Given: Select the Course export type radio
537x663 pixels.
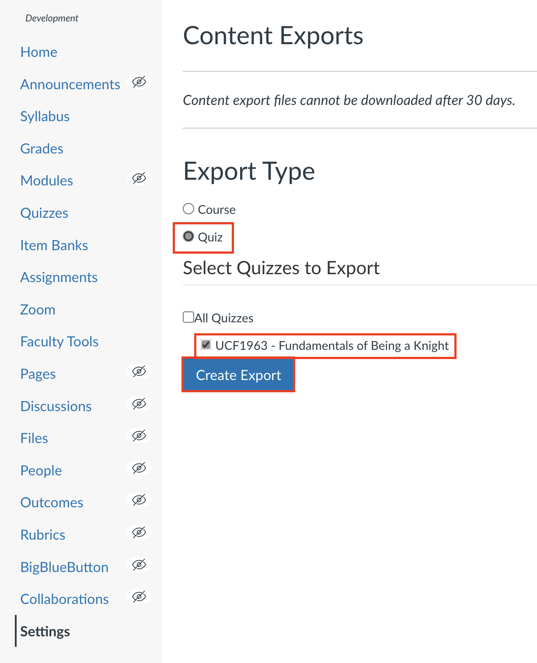Looking at the screenshot, I should pyautogui.click(x=188, y=209).
